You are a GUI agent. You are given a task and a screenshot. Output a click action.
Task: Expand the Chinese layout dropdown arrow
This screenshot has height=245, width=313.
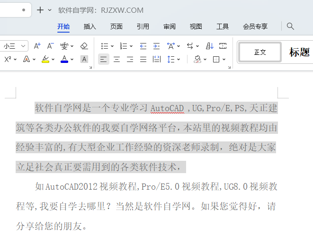click(179, 46)
